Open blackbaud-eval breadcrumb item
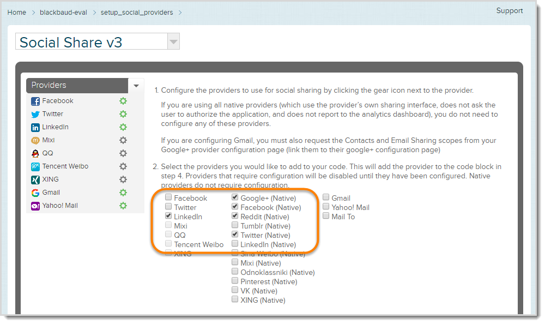Image resolution: width=545 pixels, height=324 pixels. point(63,13)
